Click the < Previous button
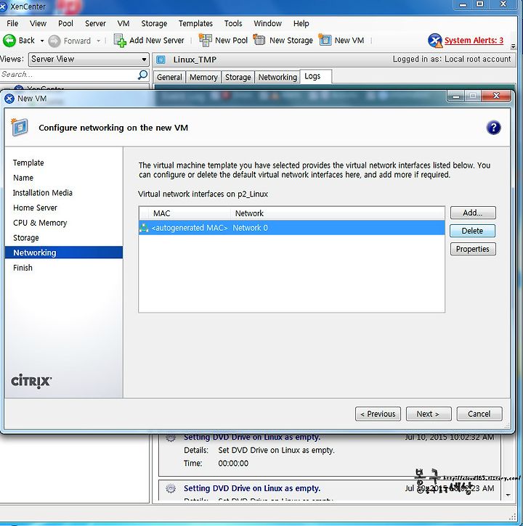Image resolution: width=523 pixels, height=526 pixels. 378,414
